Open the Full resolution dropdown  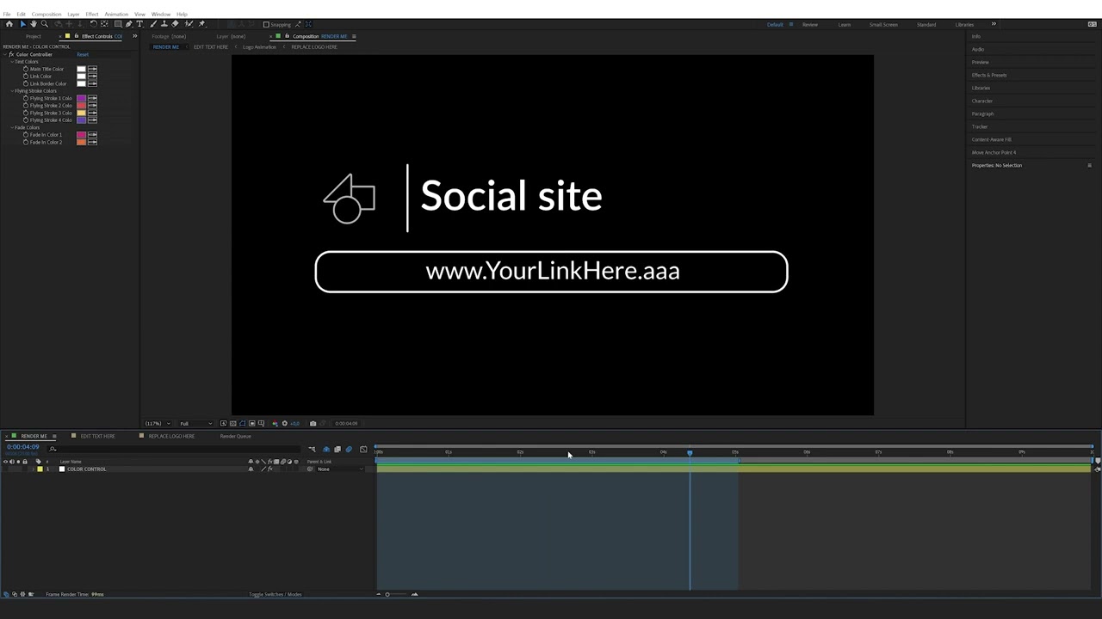tap(195, 423)
